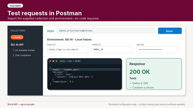This screenshot has width=193, height=108.
Task: Click the red dot on code window
Action: [50, 61]
